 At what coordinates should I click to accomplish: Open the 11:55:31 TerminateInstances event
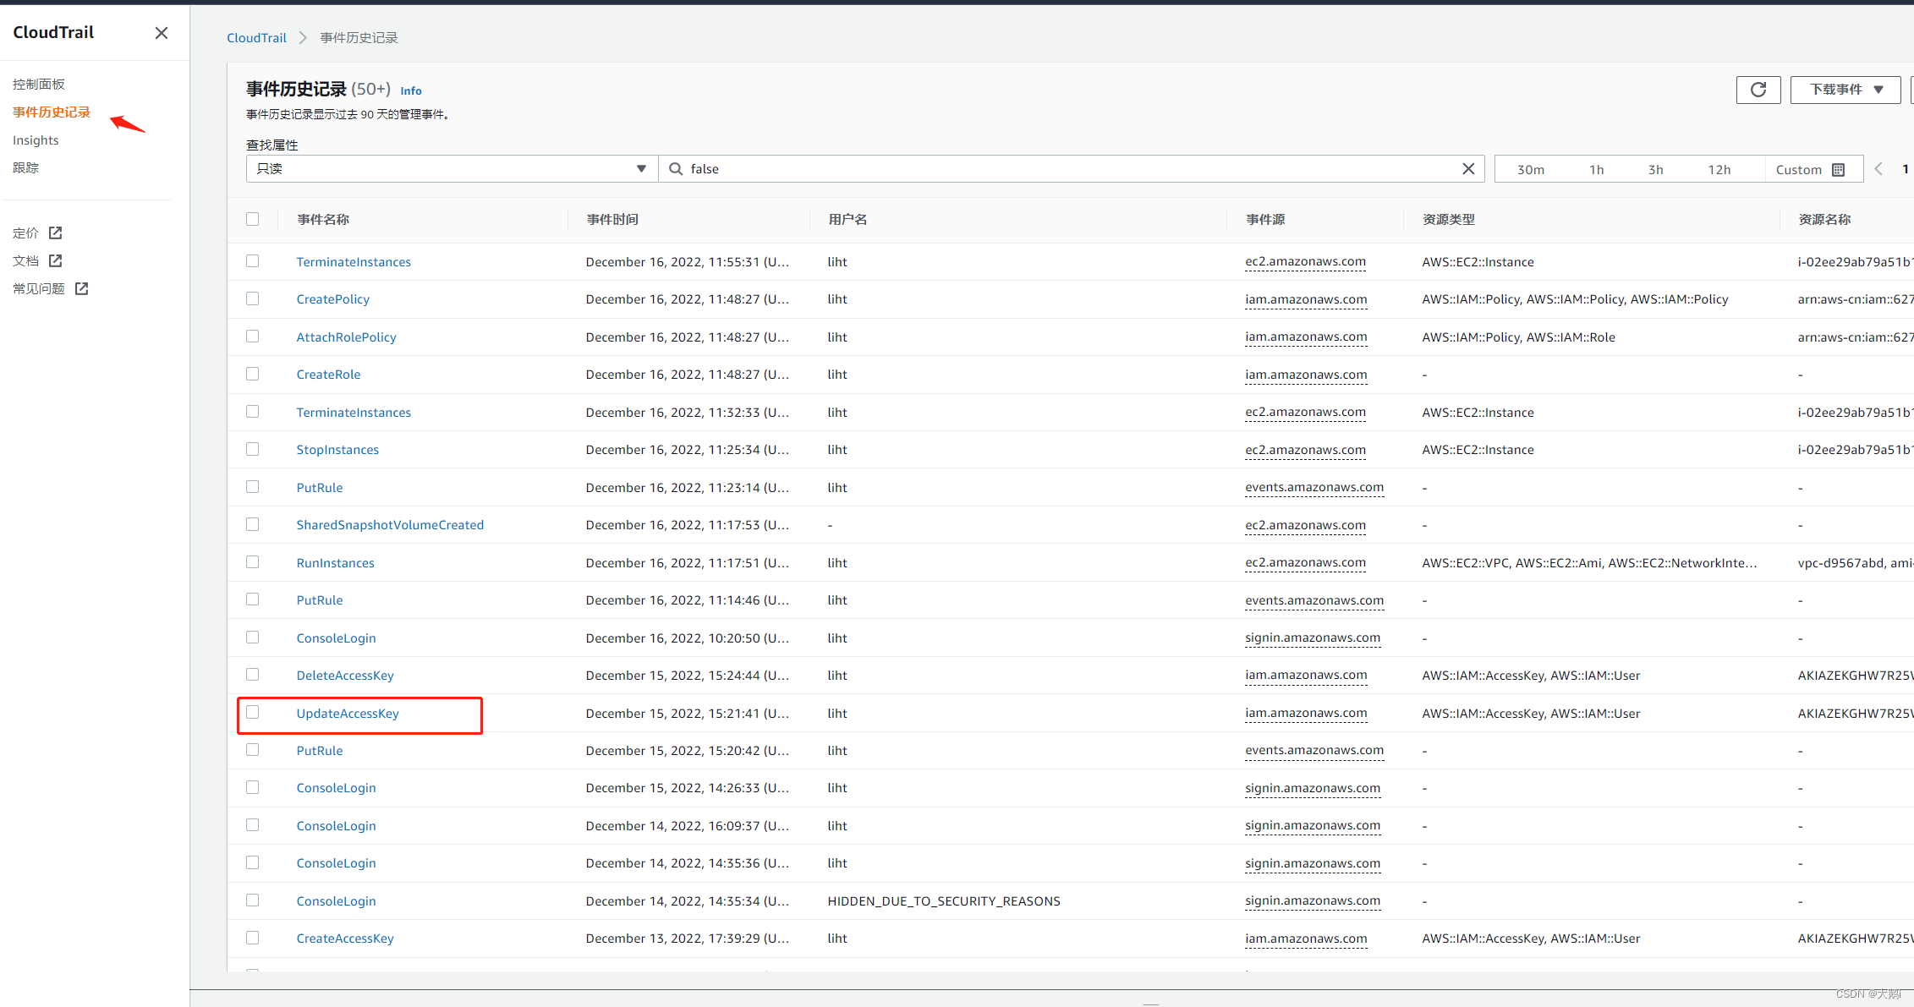(x=354, y=262)
